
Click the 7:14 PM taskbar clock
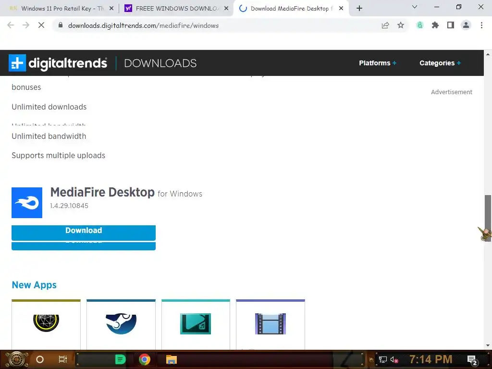tap(431, 359)
